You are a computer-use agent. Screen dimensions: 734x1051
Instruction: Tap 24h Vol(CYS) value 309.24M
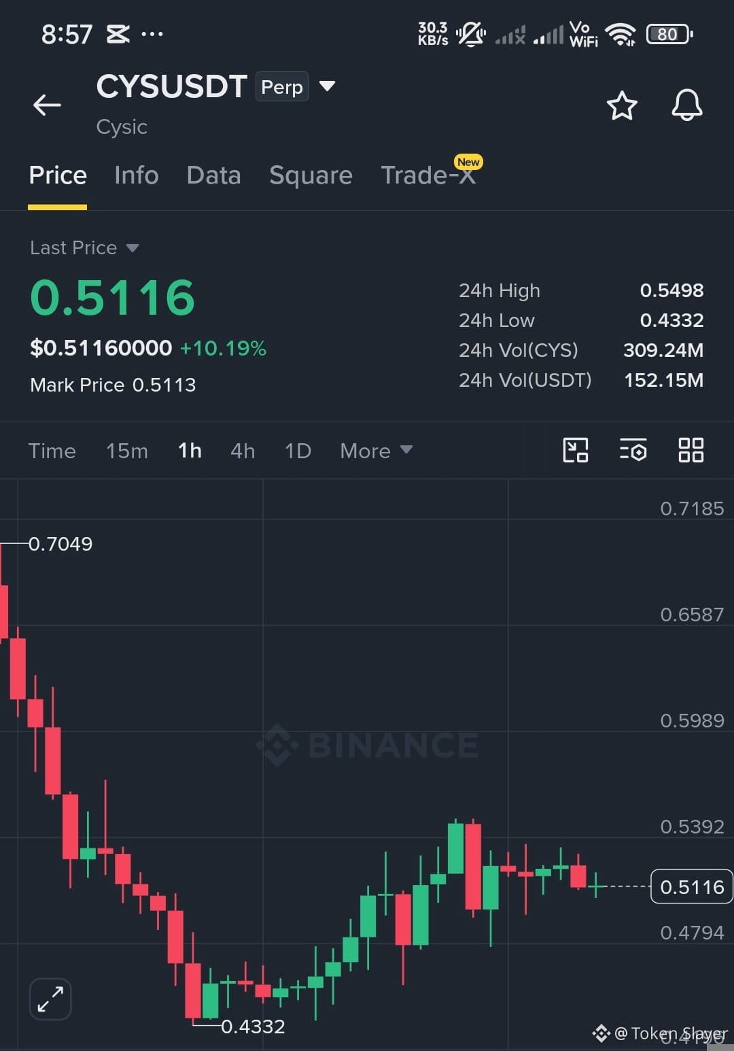coord(663,350)
